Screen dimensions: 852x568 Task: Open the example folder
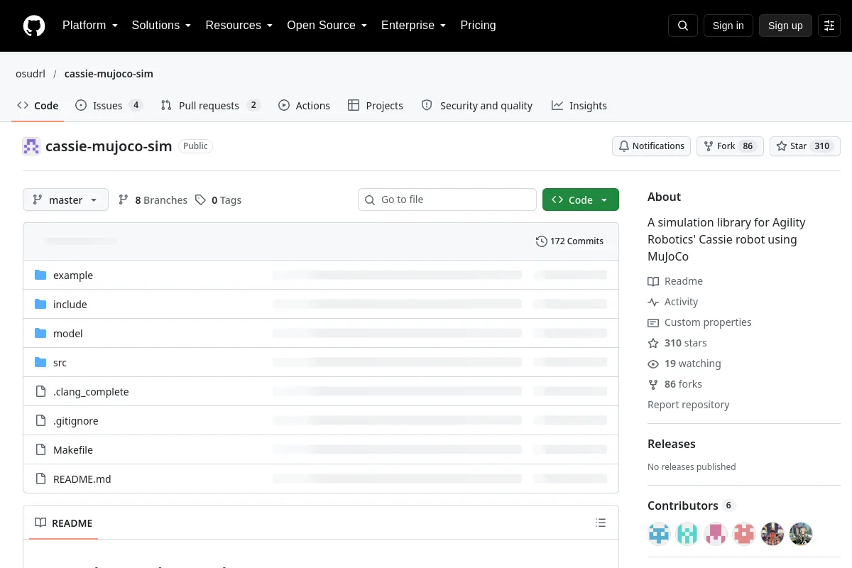tap(73, 275)
